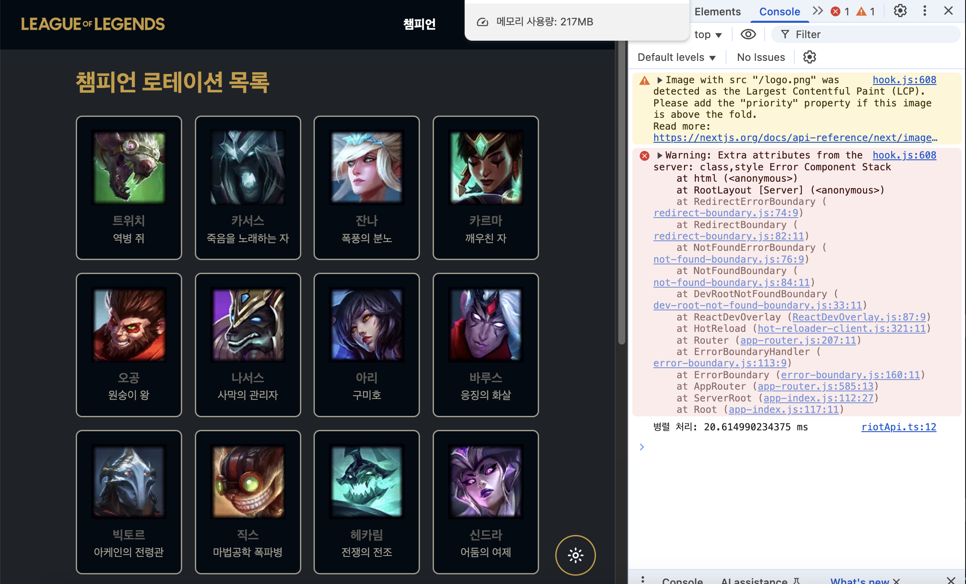
Task: Expand the Extra attributes error message
Action: 659,155
